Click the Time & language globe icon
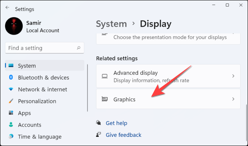Image resolution: width=248 pixels, height=146 pixels. 11,136
